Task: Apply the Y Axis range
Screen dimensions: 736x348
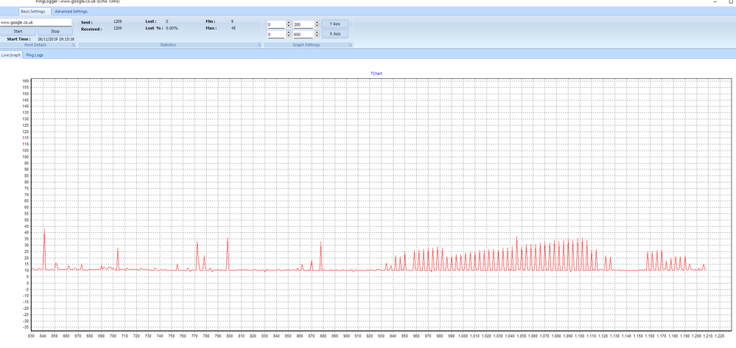Action: point(335,24)
